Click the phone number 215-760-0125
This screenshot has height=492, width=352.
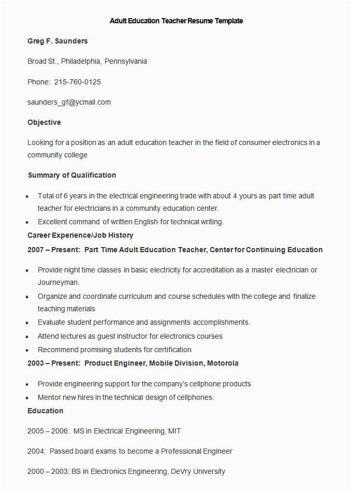click(77, 82)
